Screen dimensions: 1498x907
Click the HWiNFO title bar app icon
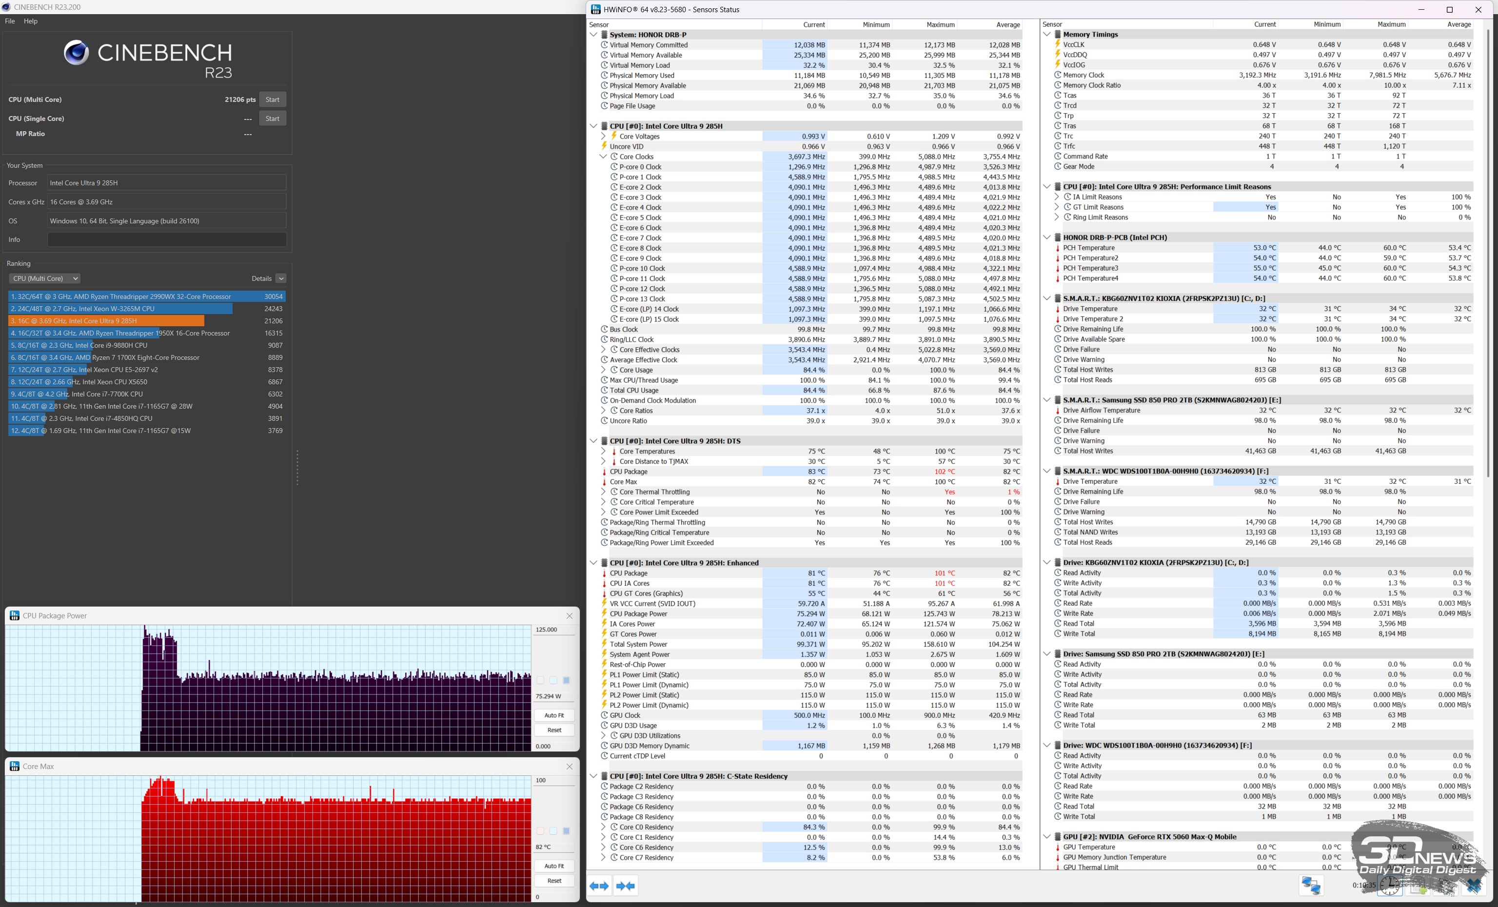coord(596,9)
